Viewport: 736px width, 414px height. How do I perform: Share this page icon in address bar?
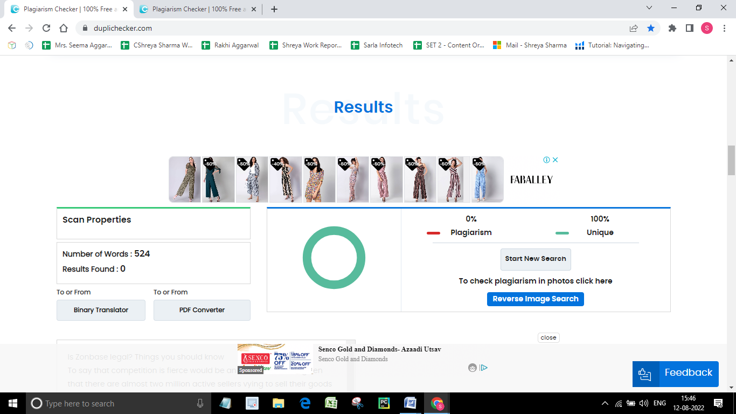tap(634, 28)
